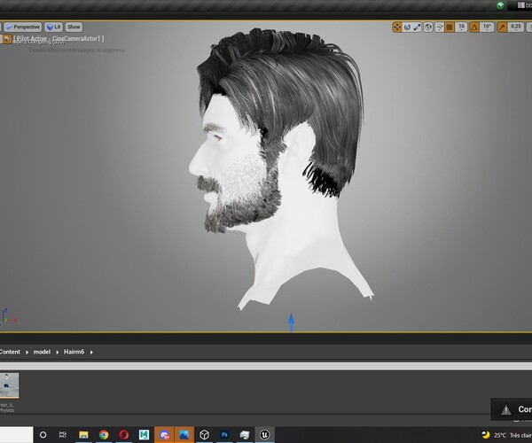Click the viewport axis orientation gizmo
This screenshot has height=443, width=532.
[x=8, y=316]
